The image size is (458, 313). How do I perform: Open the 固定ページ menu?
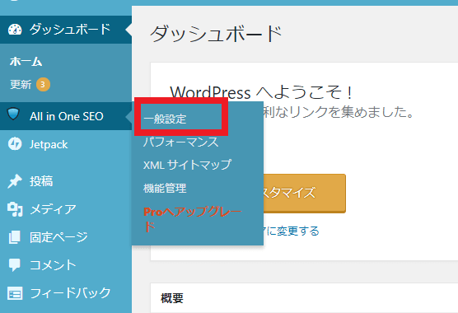click(x=58, y=237)
